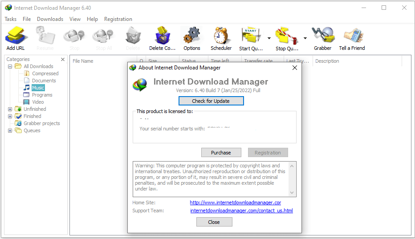
Task: Select the Programs category icon
Action: point(26,95)
